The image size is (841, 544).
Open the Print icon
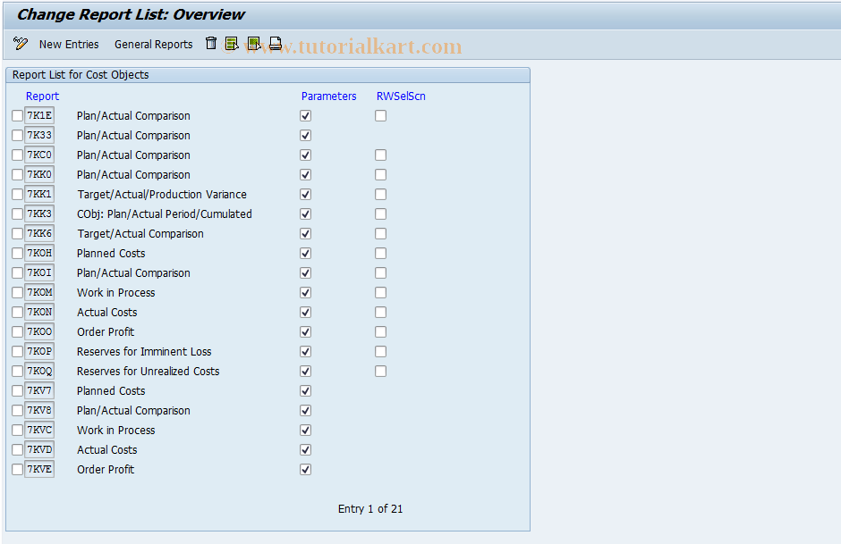275,43
